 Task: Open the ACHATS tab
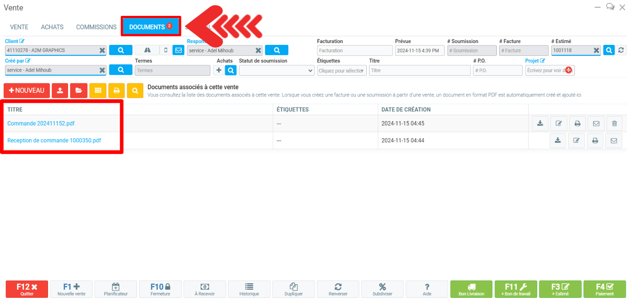52,27
